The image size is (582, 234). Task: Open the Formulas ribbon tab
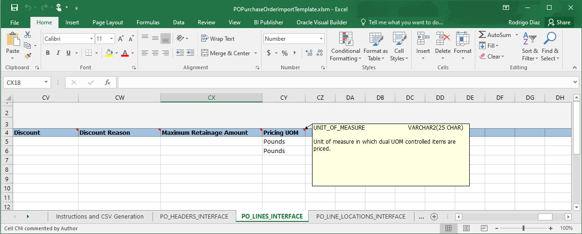[x=148, y=22]
